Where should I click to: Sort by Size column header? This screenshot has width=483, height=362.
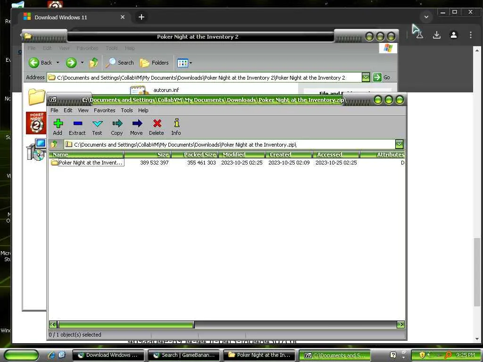(148, 155)
